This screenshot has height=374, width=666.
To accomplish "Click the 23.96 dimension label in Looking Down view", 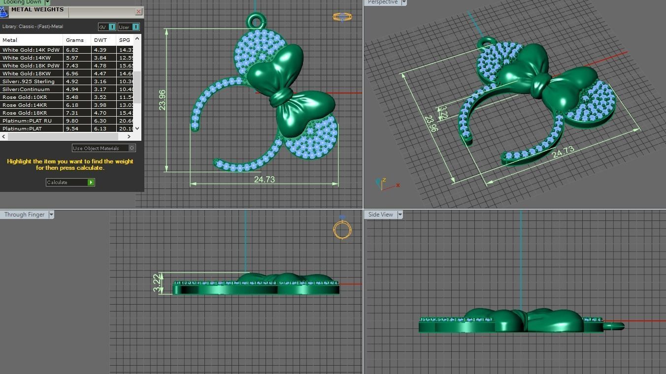I will click(x=162, y=99).
